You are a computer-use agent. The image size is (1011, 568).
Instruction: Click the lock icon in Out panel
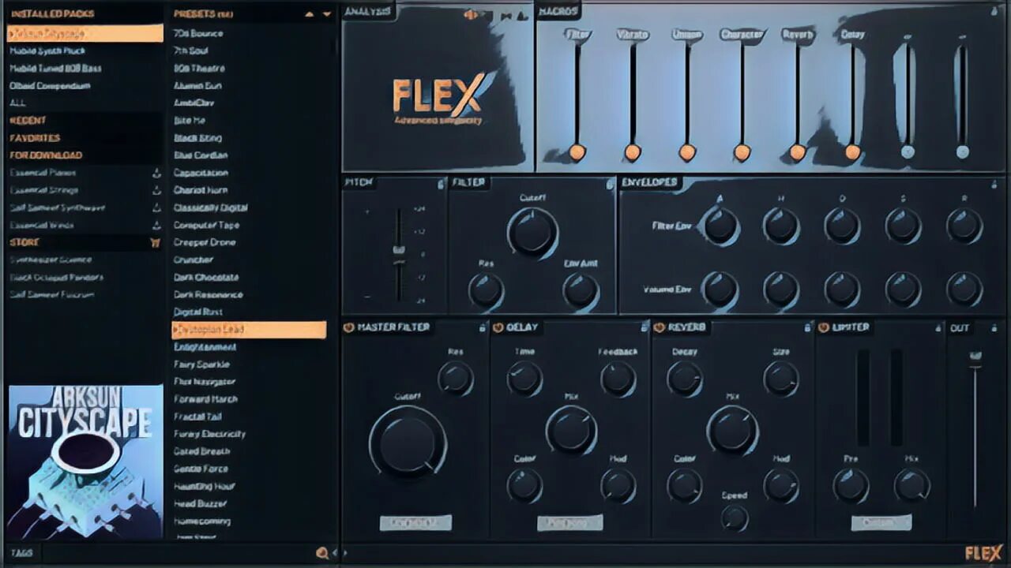point(994,327)
